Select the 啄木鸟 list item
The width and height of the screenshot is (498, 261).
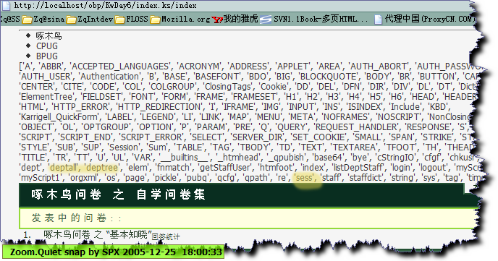pos(48,36)
